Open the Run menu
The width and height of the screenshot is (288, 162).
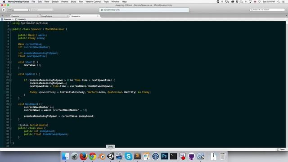[81, 2]
